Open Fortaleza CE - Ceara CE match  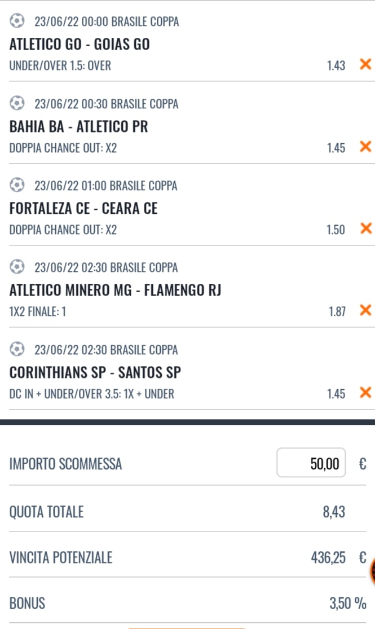pos(83,209)
